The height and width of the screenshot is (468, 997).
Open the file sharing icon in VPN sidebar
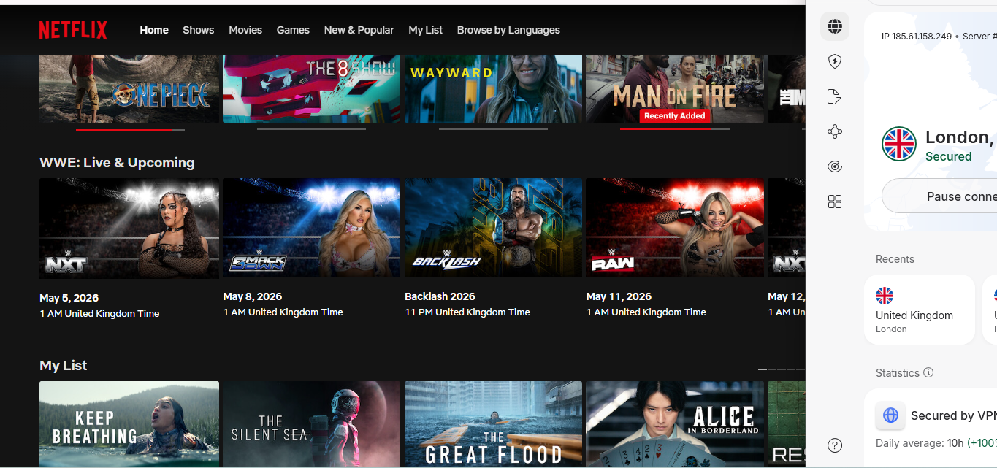[835, 96]
